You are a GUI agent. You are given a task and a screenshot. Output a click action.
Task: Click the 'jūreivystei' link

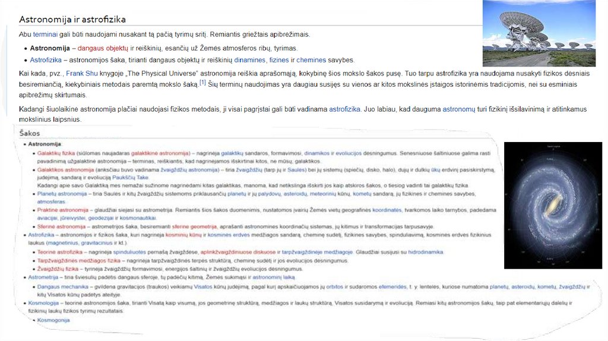coord(72,218)
